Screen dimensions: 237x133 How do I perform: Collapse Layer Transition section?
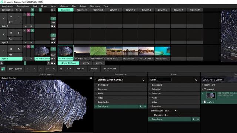point(174,106)
